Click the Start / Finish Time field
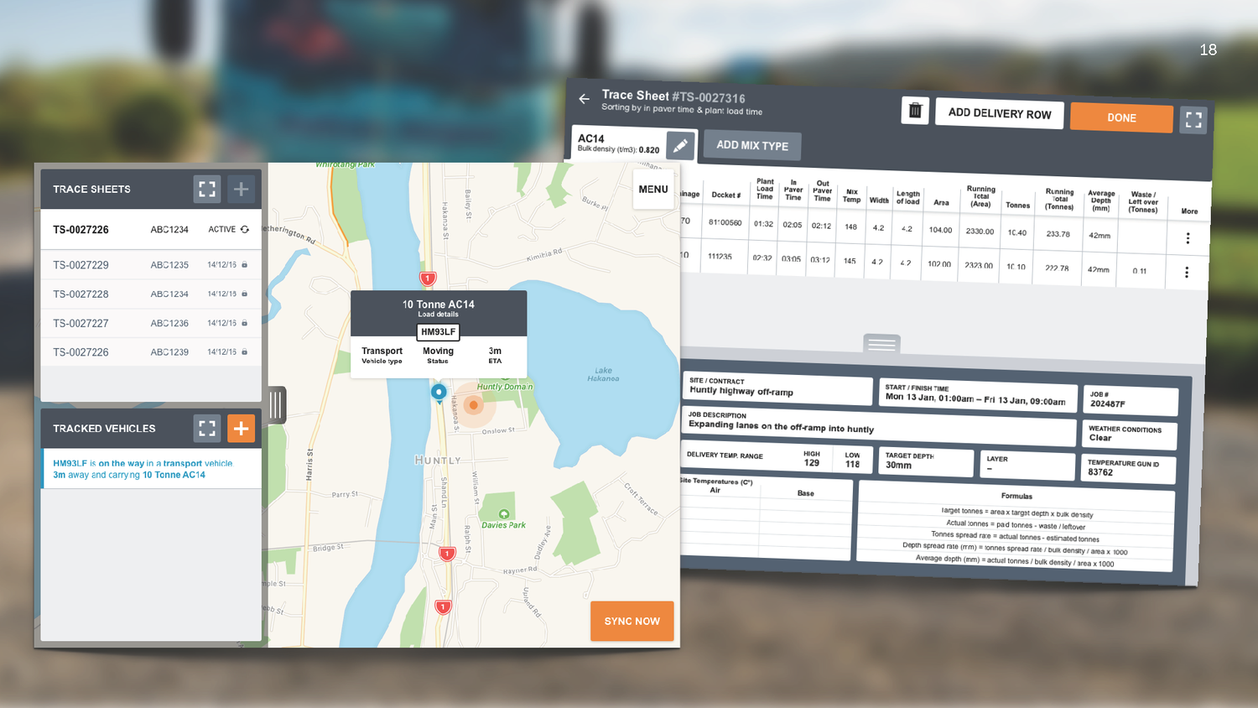Screen dimensions: 1258x708 tap(977, 395)
